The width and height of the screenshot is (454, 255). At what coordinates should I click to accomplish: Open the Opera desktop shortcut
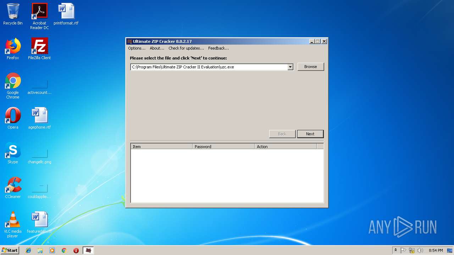(x=13, y=118)
